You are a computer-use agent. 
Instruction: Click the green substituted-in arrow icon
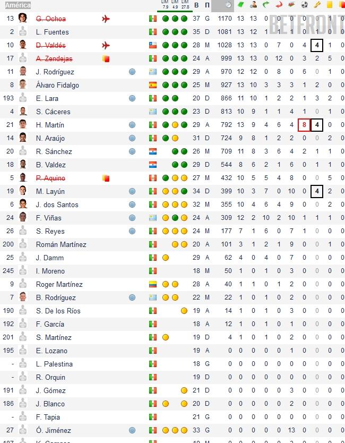pos(266,5)
